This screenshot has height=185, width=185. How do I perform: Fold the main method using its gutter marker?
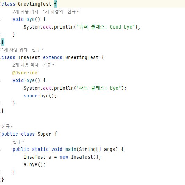[0, 149]
